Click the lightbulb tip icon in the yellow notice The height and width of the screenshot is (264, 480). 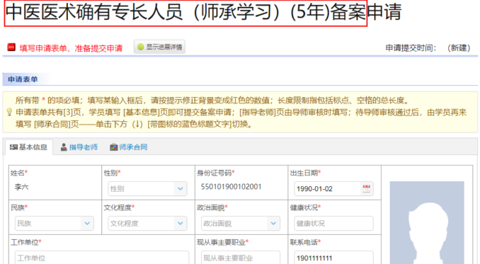pyautogui.click(x=9, y=112)
